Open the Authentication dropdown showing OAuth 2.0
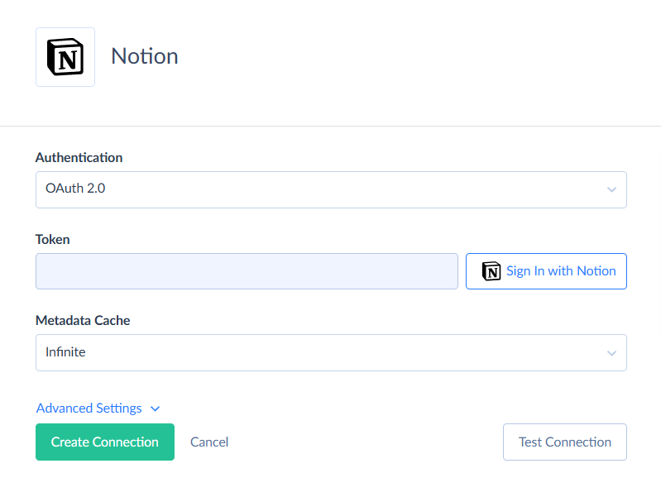Screen dimensions: 661x497 [x=331, y=189]
